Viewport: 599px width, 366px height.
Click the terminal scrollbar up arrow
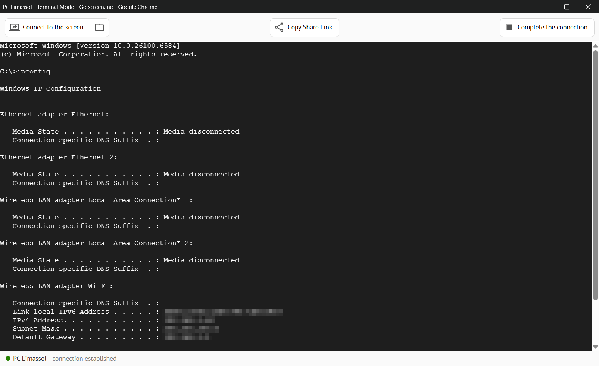point(595,46)
